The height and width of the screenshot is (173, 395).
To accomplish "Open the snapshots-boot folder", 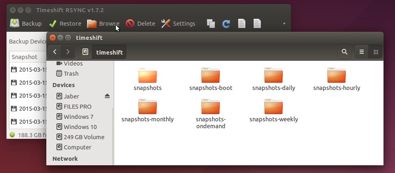I will (x=211, y=79).
